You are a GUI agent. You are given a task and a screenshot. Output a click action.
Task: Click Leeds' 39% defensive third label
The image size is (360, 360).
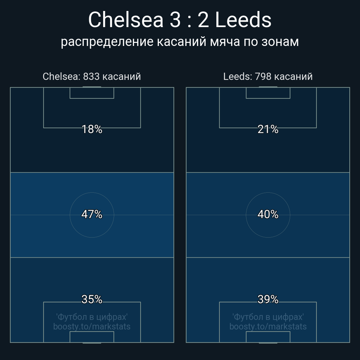tap(268, 299)
